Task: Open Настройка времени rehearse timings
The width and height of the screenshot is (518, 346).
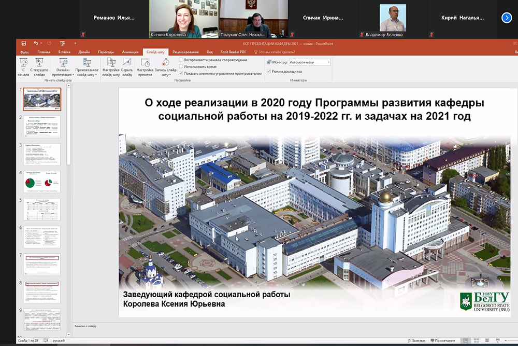Action: pyautogui.click(x=145, y=64)
